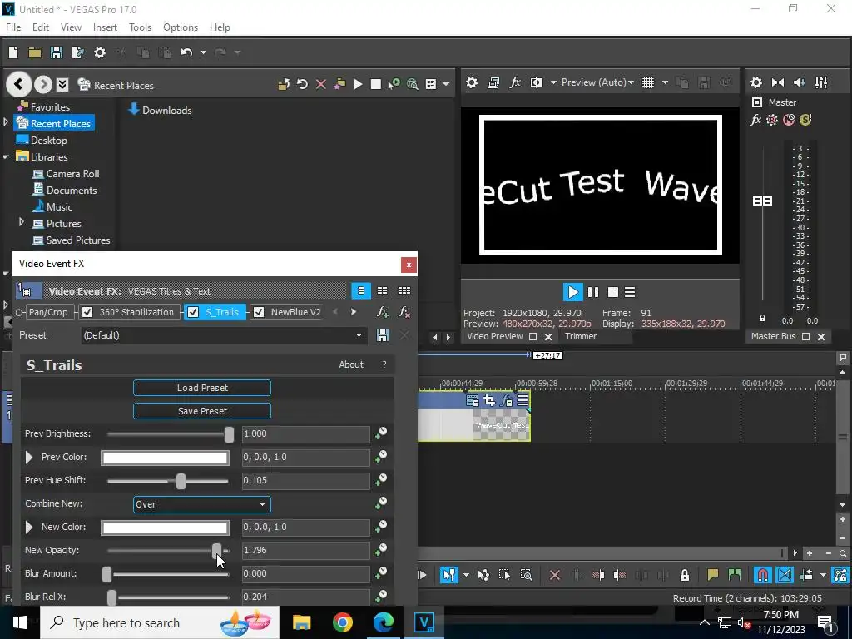Save project using the floppy disk icon

coord(56,52)
